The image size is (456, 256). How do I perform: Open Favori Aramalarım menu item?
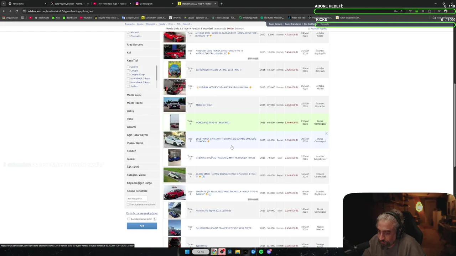tap(293, 24)
